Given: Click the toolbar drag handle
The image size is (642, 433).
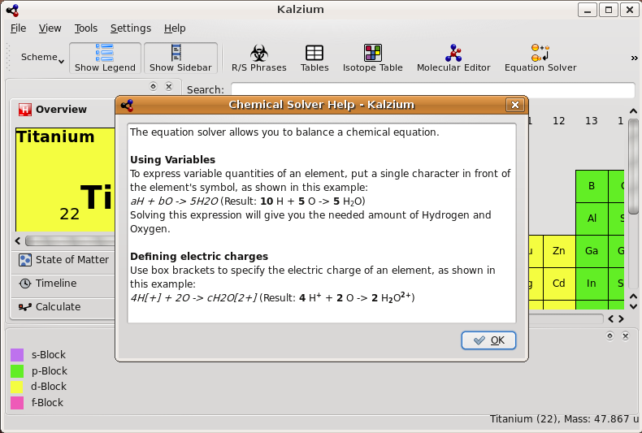Looking at the screenshot, I should (8, 58).
